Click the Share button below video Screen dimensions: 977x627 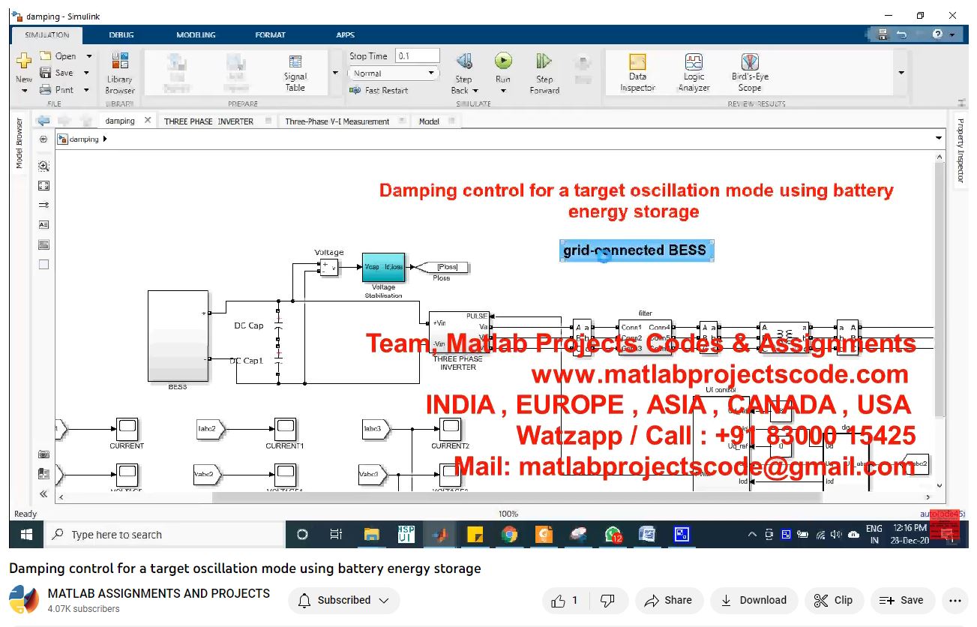click(x=668, y=600)
